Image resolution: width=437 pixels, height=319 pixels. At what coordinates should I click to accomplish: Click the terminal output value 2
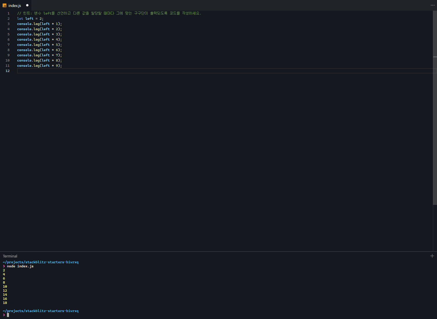[4, 270]
